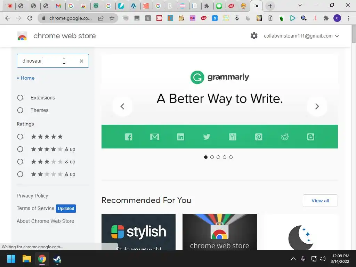
Task: Open the red Ask extension in toolbar
Action: [x=204, y=18]
